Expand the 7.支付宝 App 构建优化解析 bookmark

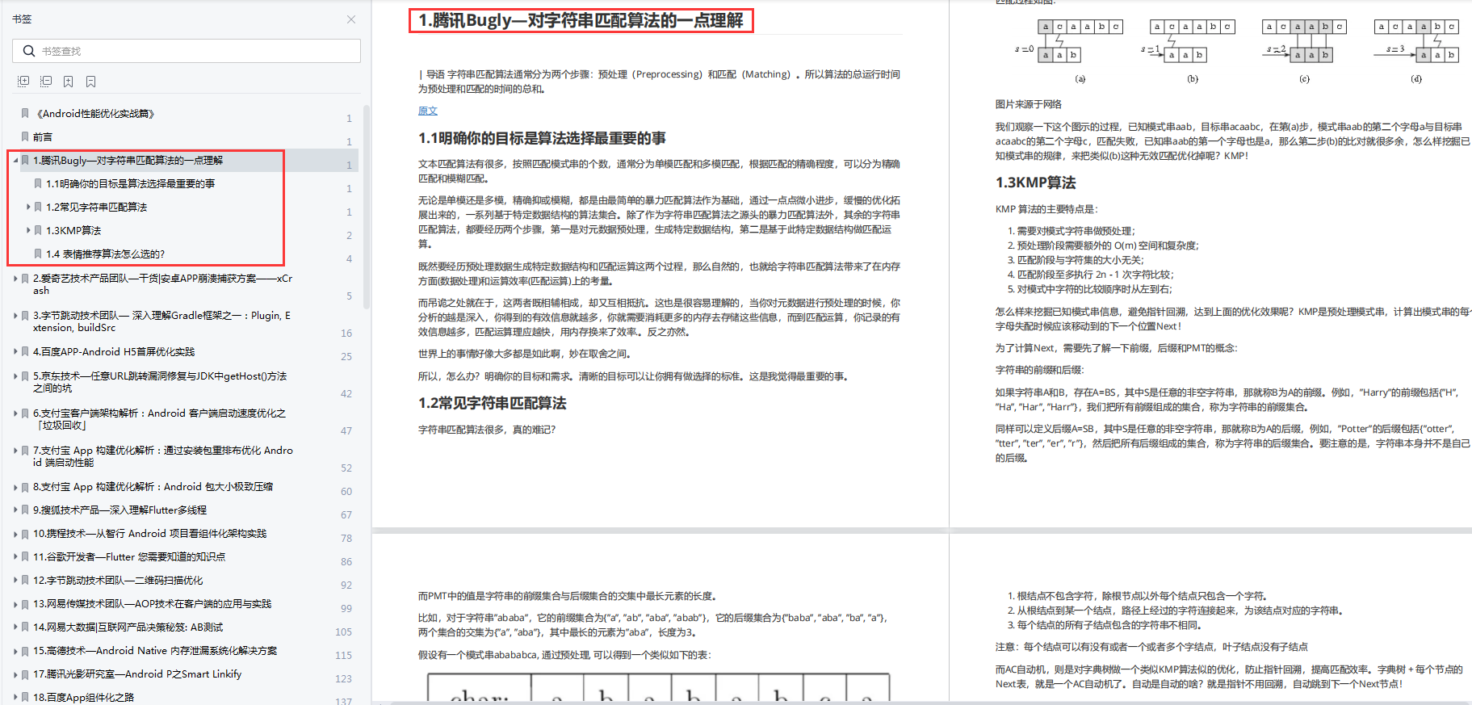(15, 451)
